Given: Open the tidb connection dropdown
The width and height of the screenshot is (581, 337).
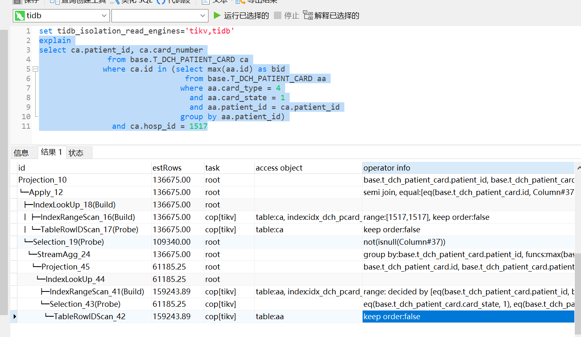Looking at the screenshot, I should click(x=61, y=16).
